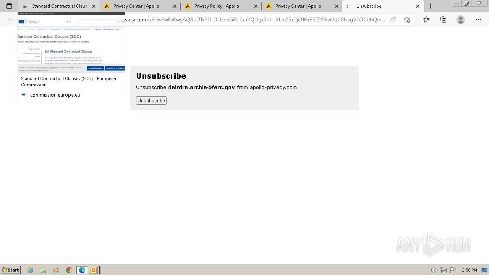Click commission.europa.eu in tab preview
This screenshot has height=275, width=489.
(55, 95)
